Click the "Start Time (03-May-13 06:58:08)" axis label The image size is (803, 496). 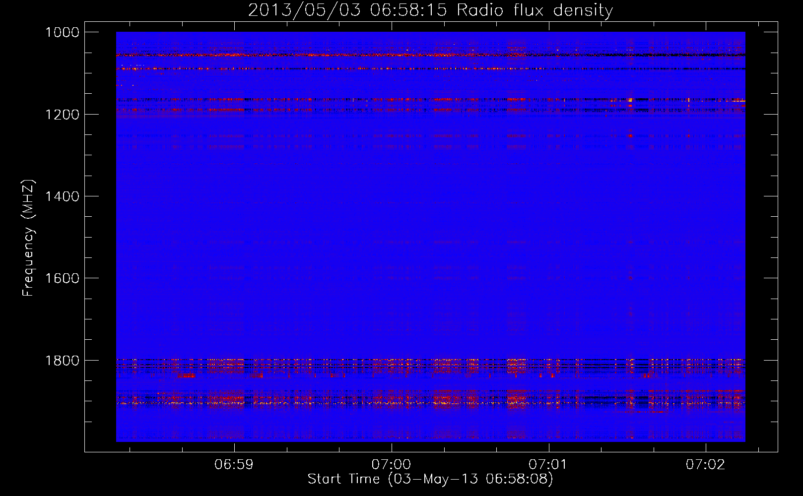430,479
